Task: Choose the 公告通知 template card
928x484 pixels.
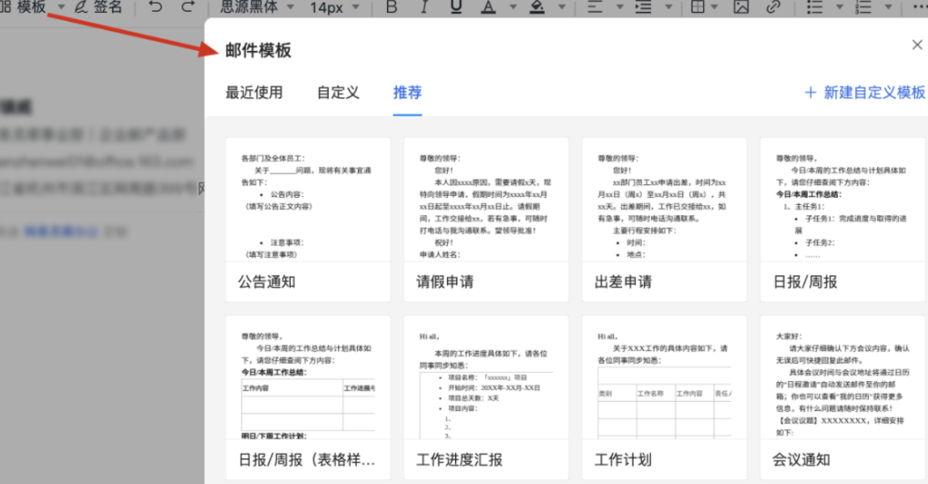Action: click(308, 219)
